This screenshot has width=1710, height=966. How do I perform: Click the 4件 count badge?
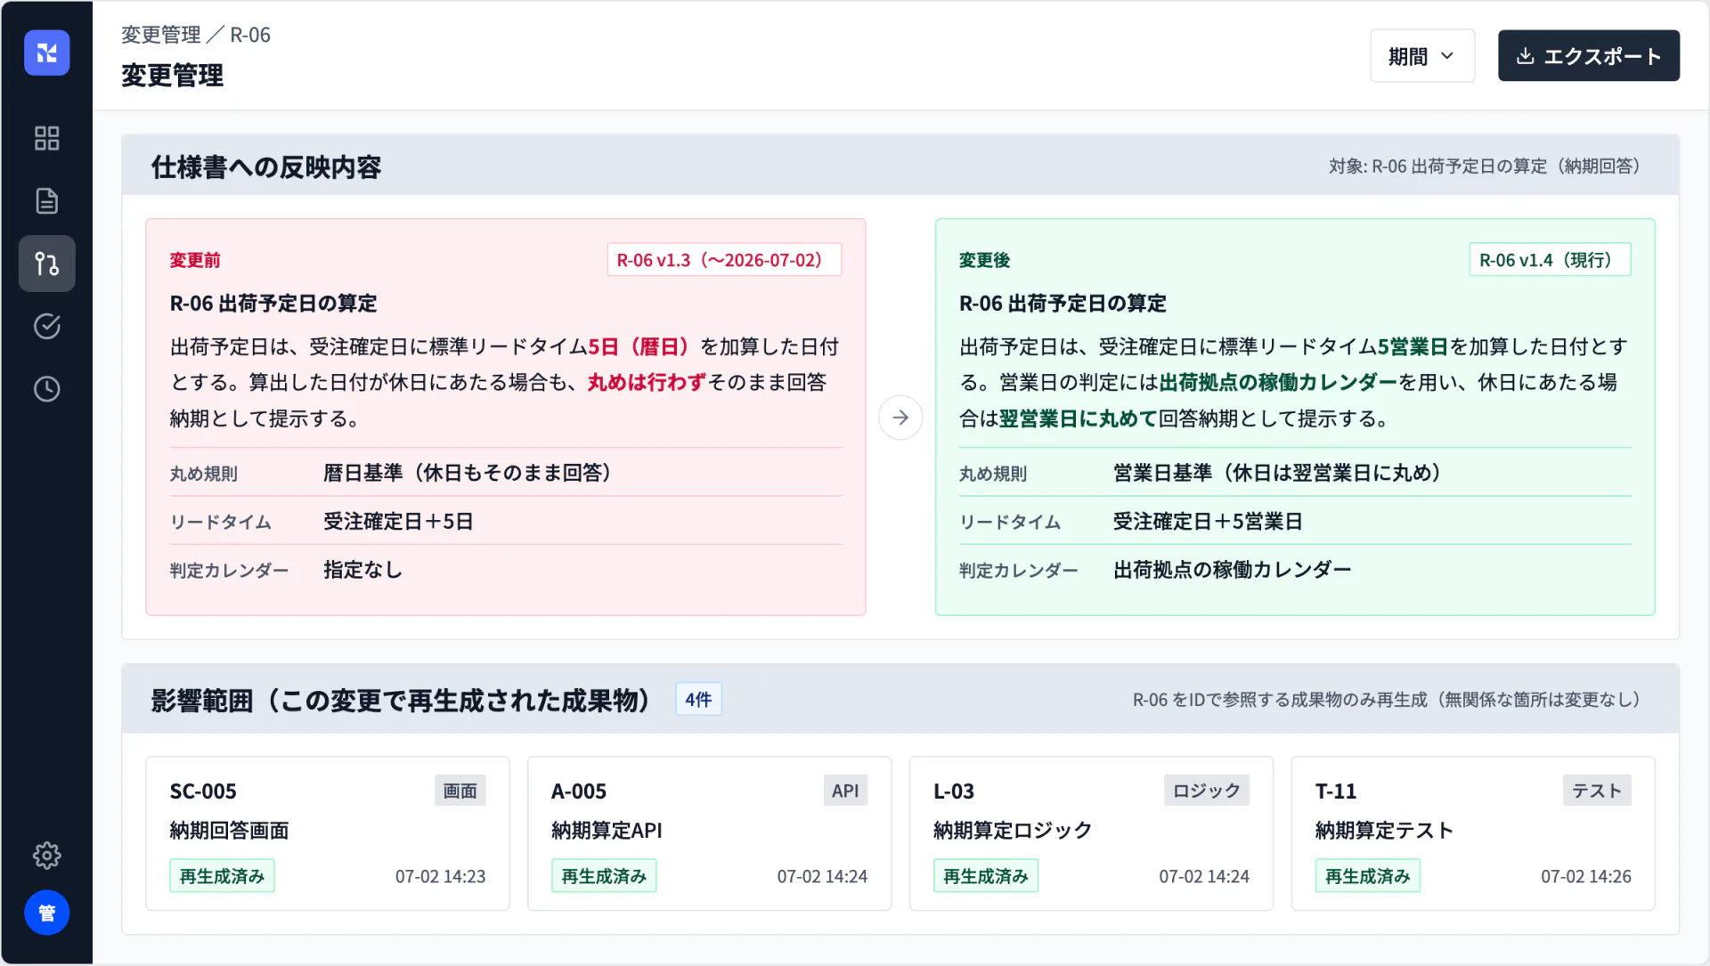pyautogui.click(x=698, y=700)
